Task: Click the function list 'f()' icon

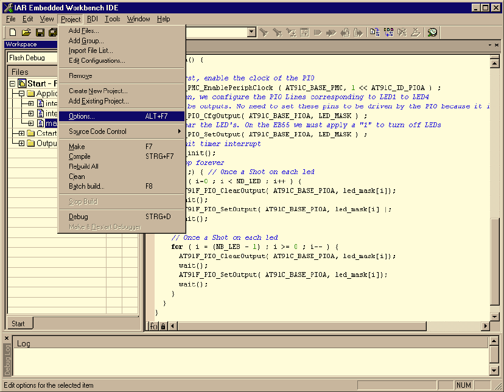Action: coord(154,326)
